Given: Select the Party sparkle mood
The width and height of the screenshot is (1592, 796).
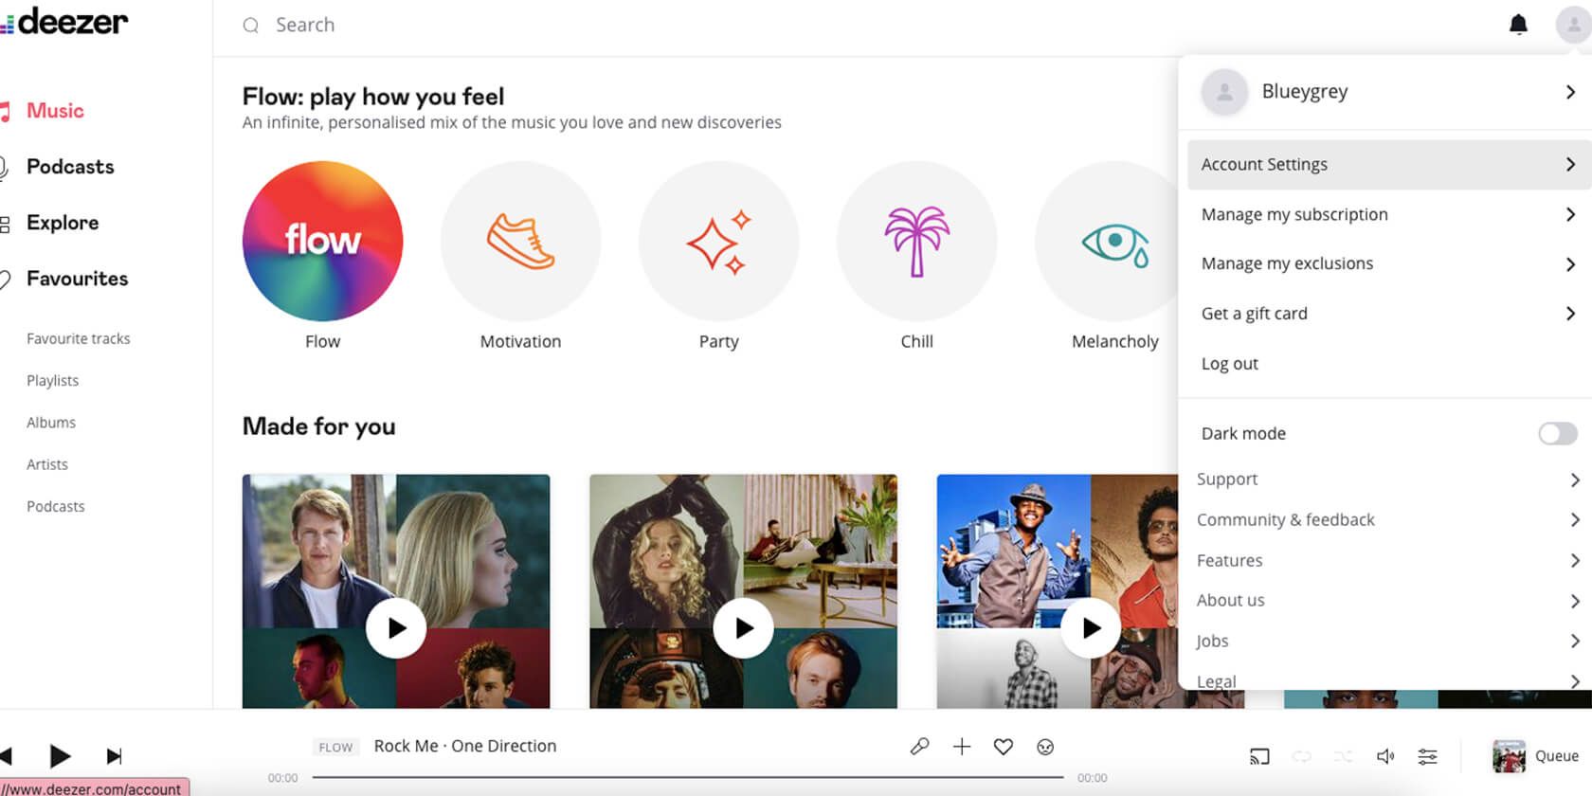Looking at the screenshot, I should [x=718, y=241].
